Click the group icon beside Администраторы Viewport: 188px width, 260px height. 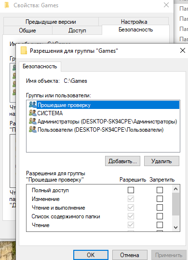(x=32, y=121)
